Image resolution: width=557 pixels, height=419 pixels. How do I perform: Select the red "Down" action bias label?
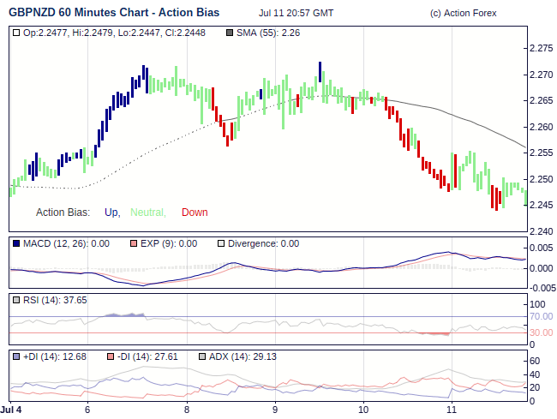(195, 212)
